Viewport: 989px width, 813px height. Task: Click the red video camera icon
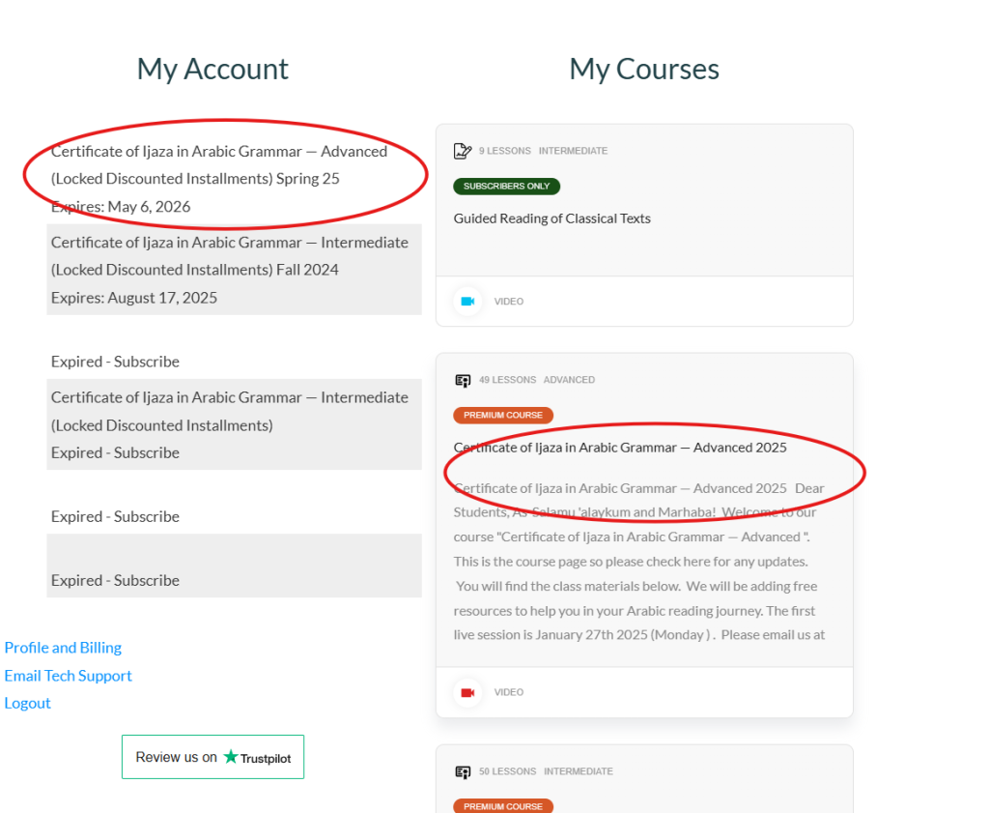pos(467,692)
